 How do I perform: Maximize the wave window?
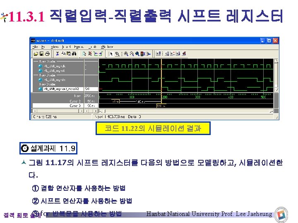(269, 40)
